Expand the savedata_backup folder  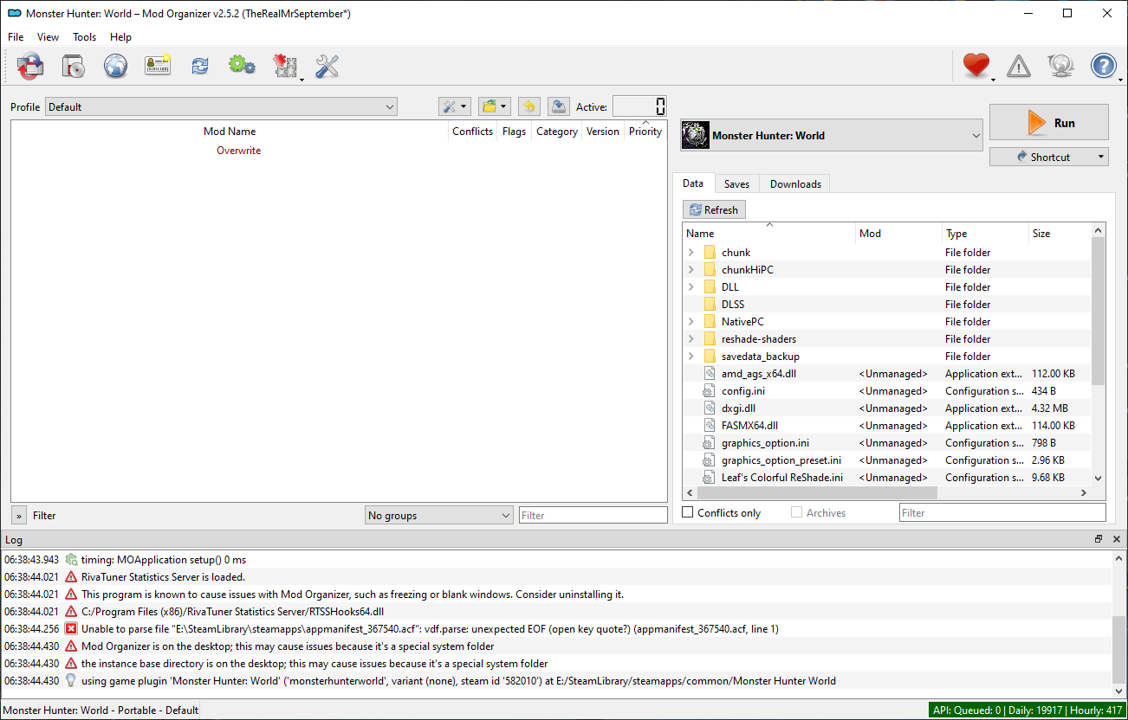[690, 357]
